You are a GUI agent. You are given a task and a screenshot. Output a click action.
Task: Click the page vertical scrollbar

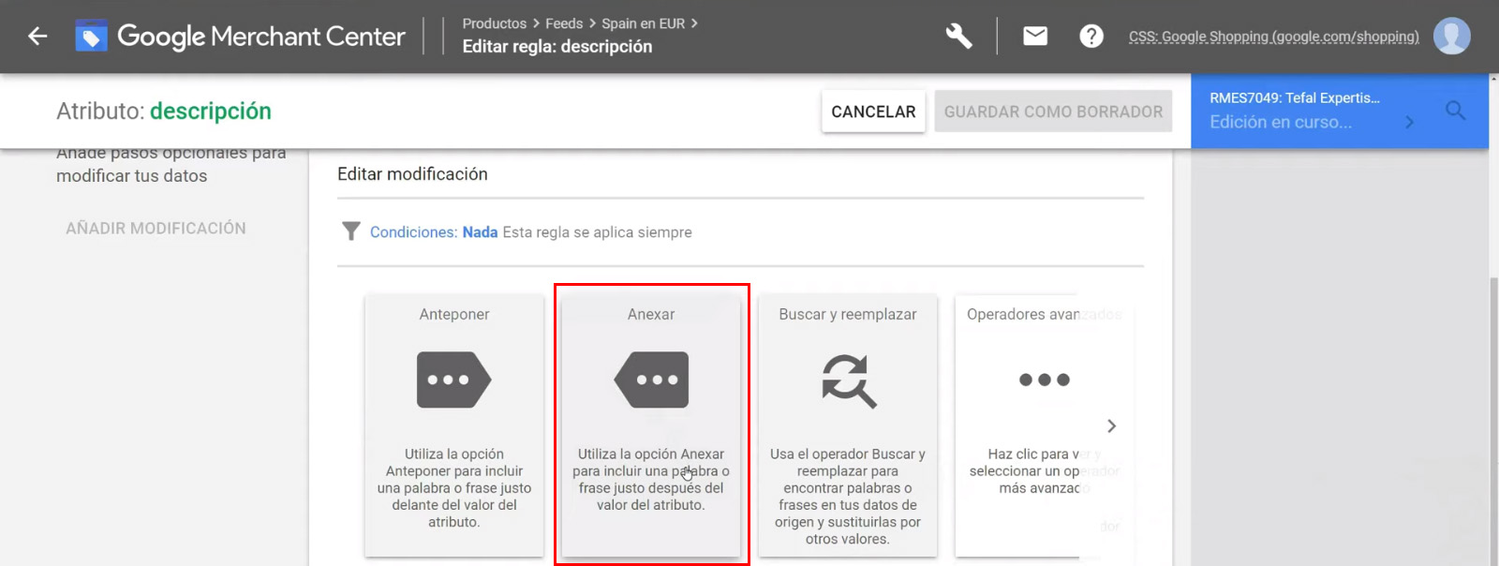1493,422
